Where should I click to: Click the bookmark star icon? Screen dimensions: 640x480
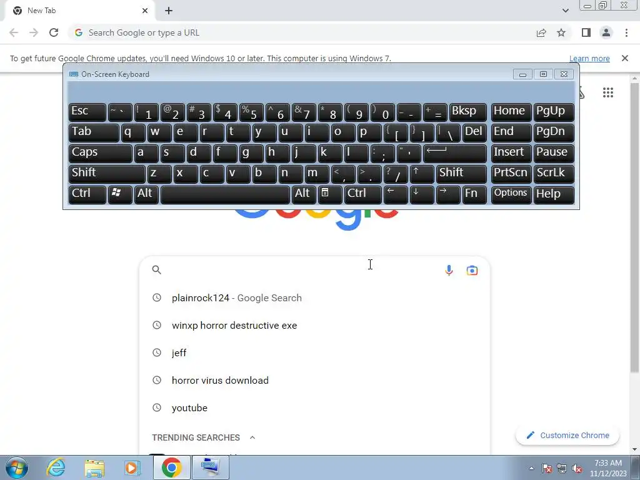coord(561,32)
